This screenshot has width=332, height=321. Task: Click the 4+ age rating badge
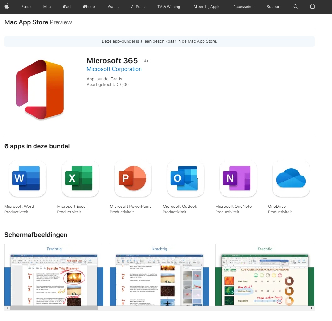(x=146, y=61)
